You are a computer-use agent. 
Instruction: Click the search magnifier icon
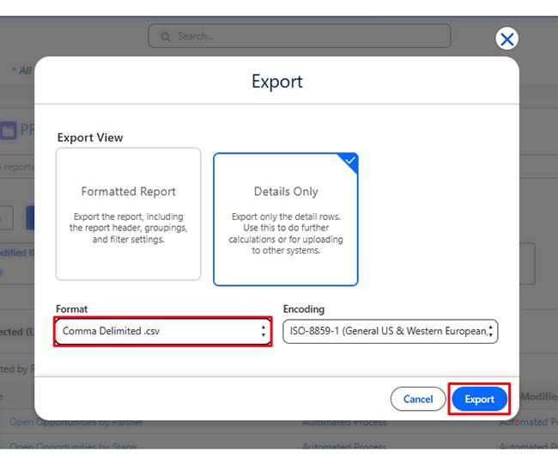(x=166, y=36)
